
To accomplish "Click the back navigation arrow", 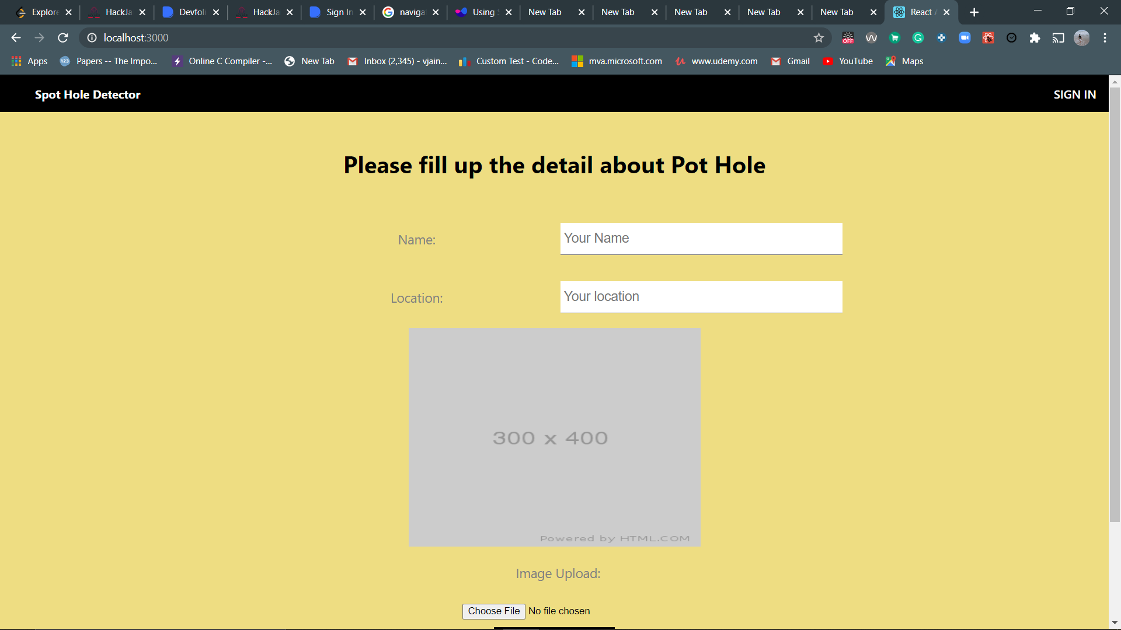I will tap(16, 38).
